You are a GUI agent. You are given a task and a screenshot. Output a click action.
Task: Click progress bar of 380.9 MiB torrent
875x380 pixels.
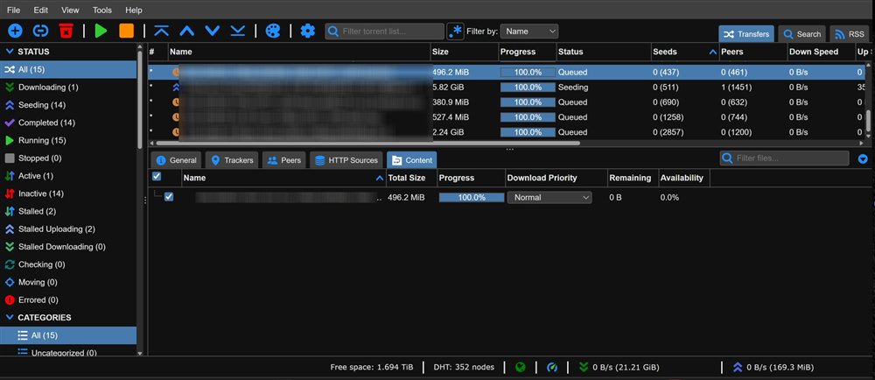(x=528, y=102)
